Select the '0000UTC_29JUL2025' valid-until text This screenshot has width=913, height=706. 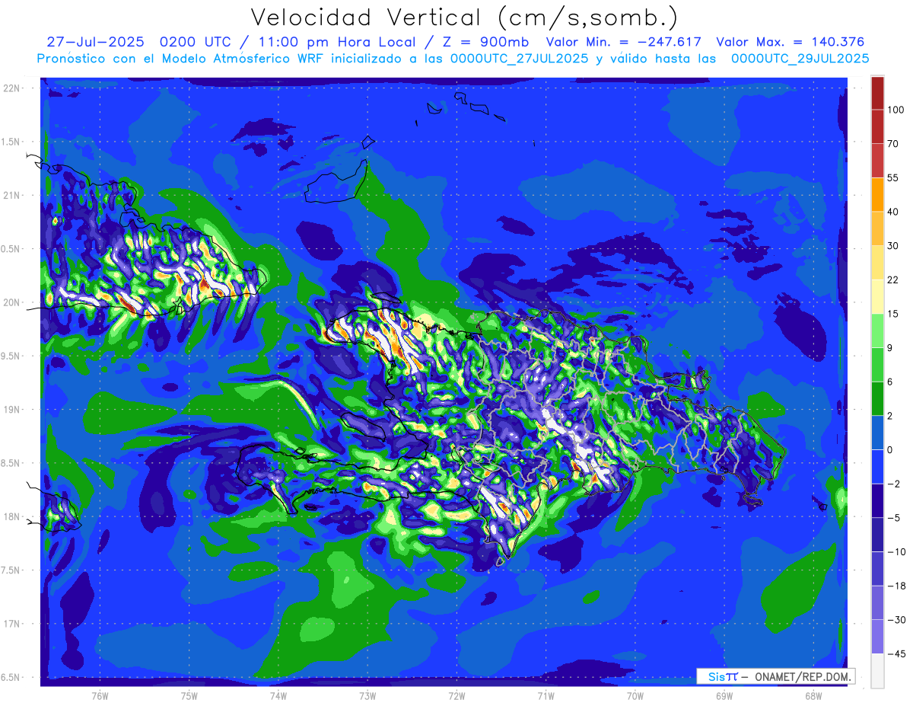pos(800,59)
